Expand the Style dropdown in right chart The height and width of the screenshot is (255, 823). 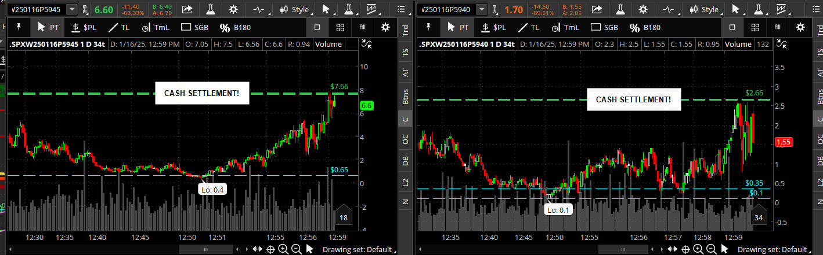pyautogui.click(x=703, y=9)
